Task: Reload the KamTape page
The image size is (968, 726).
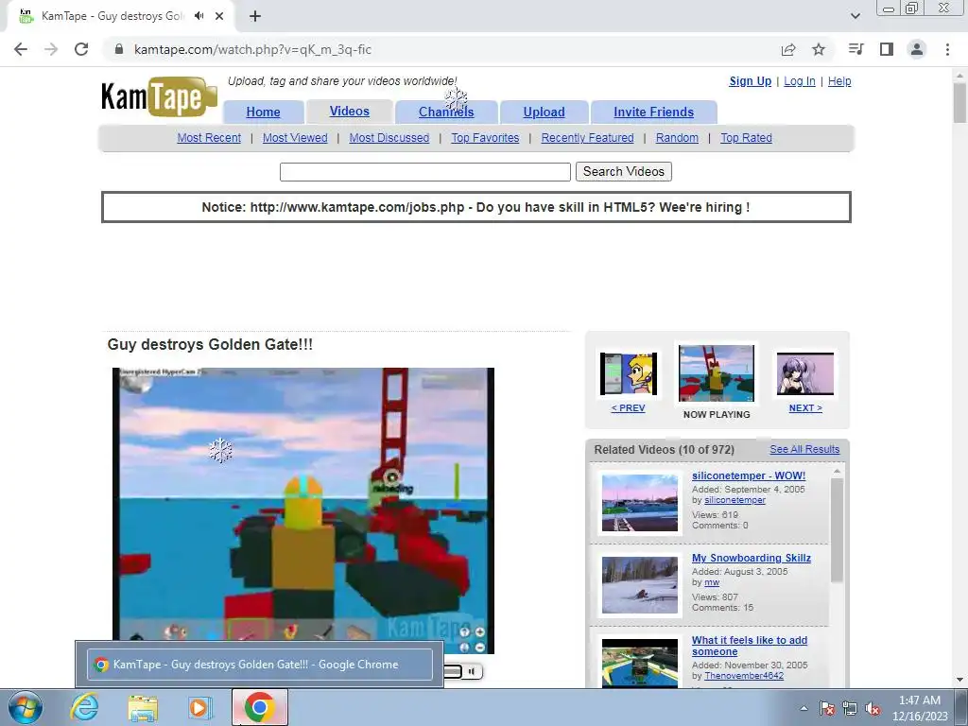Action: click(81, 49)
